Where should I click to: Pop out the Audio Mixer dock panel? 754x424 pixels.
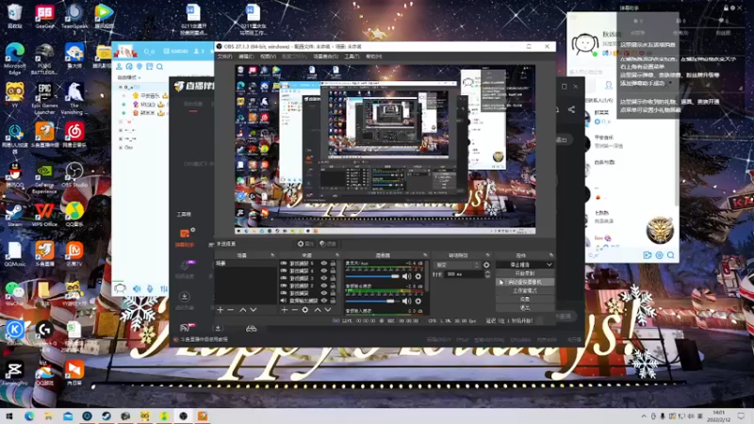425,255
